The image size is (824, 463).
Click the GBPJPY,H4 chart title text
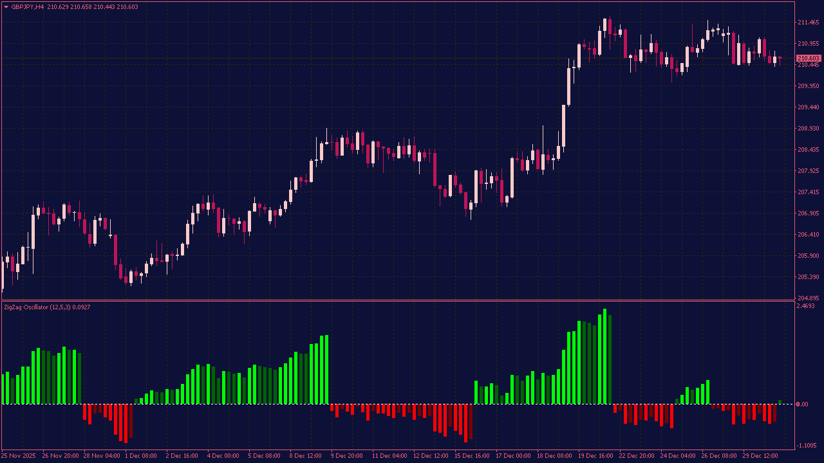click(28, 7)
